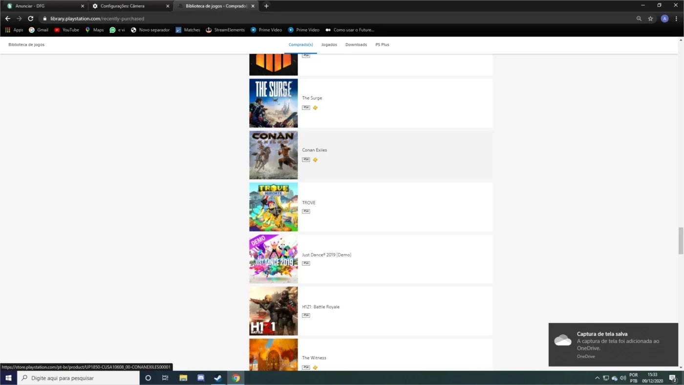Switch to the Jogados tab
The height and width of the screenshot is (385, 684).
click(329, 44)
